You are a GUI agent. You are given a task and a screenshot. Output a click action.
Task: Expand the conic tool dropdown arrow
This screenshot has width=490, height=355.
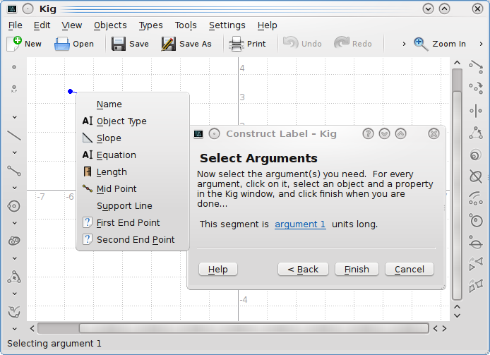point(14,258)
